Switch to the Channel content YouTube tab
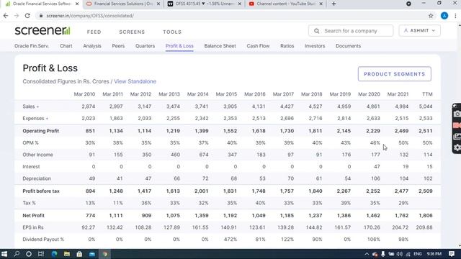 pyautogui.click(x=285, y=4)
